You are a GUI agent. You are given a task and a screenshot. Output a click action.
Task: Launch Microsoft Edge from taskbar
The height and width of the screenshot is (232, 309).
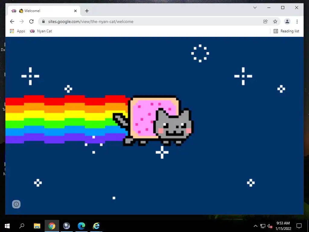click(x=81, y=226)
